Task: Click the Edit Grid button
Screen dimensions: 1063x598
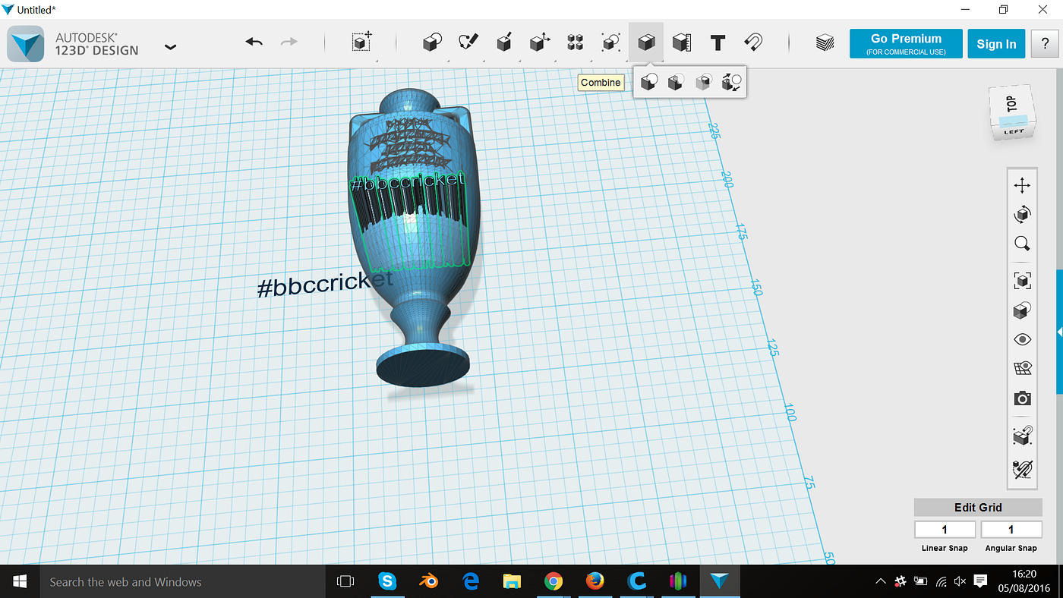Action: coord(978,508)
